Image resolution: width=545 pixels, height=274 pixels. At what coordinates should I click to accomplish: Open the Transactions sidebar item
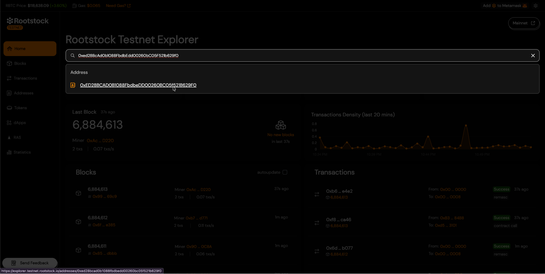click(x=25, y=78)
